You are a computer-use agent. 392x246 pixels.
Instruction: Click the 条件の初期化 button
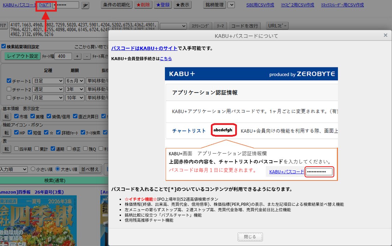(x=117, y=5)
